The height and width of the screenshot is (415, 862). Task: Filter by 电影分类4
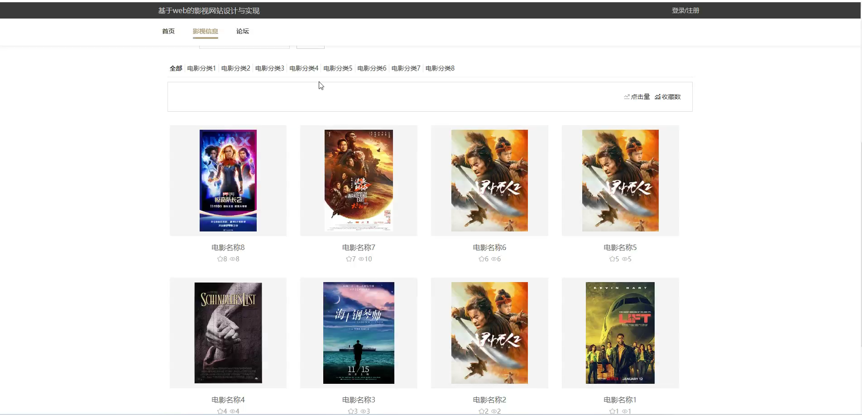(x=304, y=68)
